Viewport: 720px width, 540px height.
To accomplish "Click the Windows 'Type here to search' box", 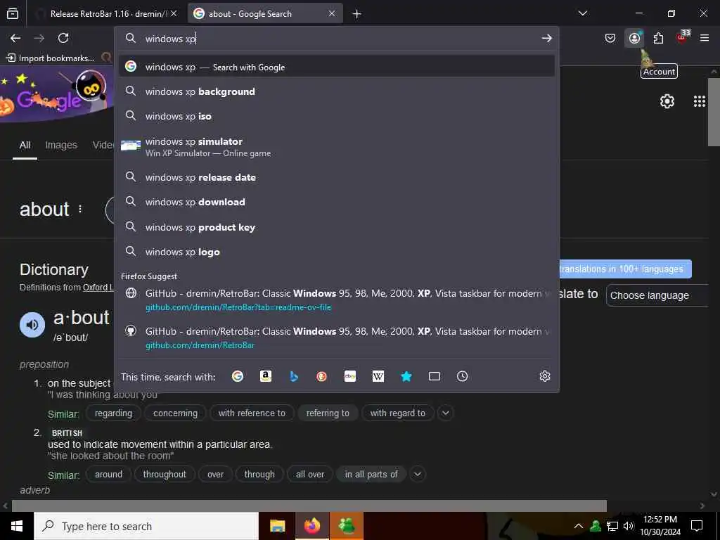I will pyautogui.click(x=146, y=526).
